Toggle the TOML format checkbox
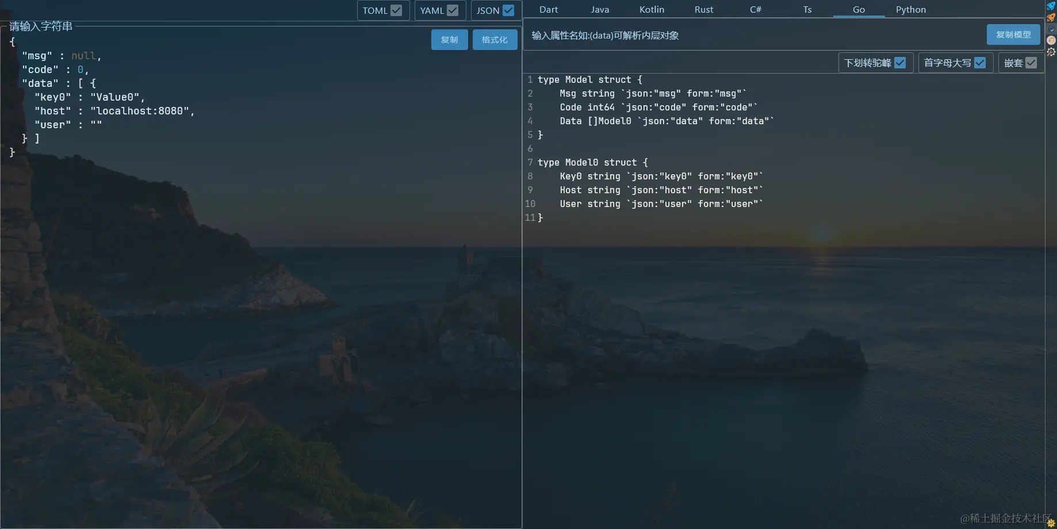This screenshot has height=529, width=1057. click(x=396, y=10)
